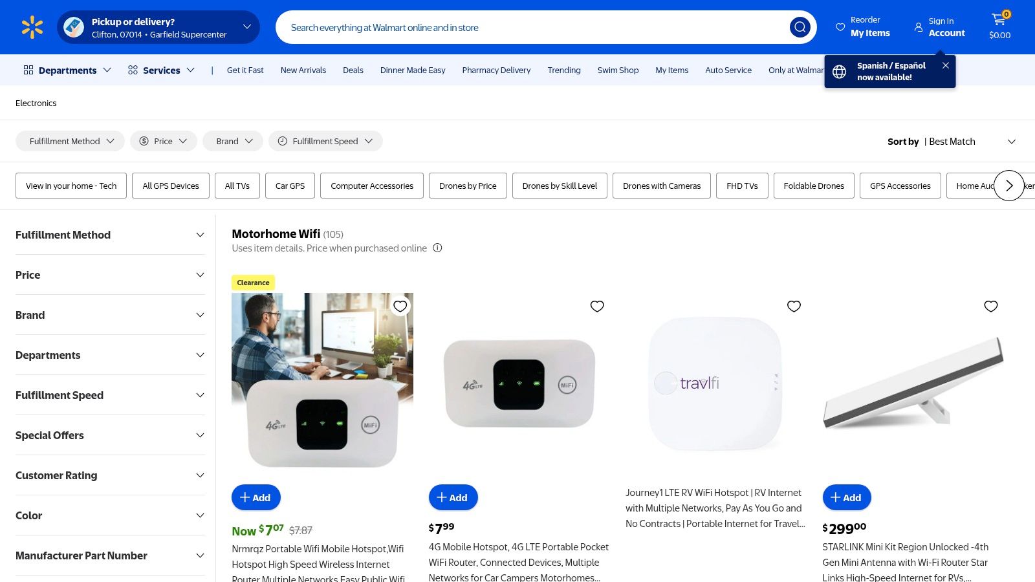Click the globe language icon
Screen dimensions: 1035x582
point(839,72)
